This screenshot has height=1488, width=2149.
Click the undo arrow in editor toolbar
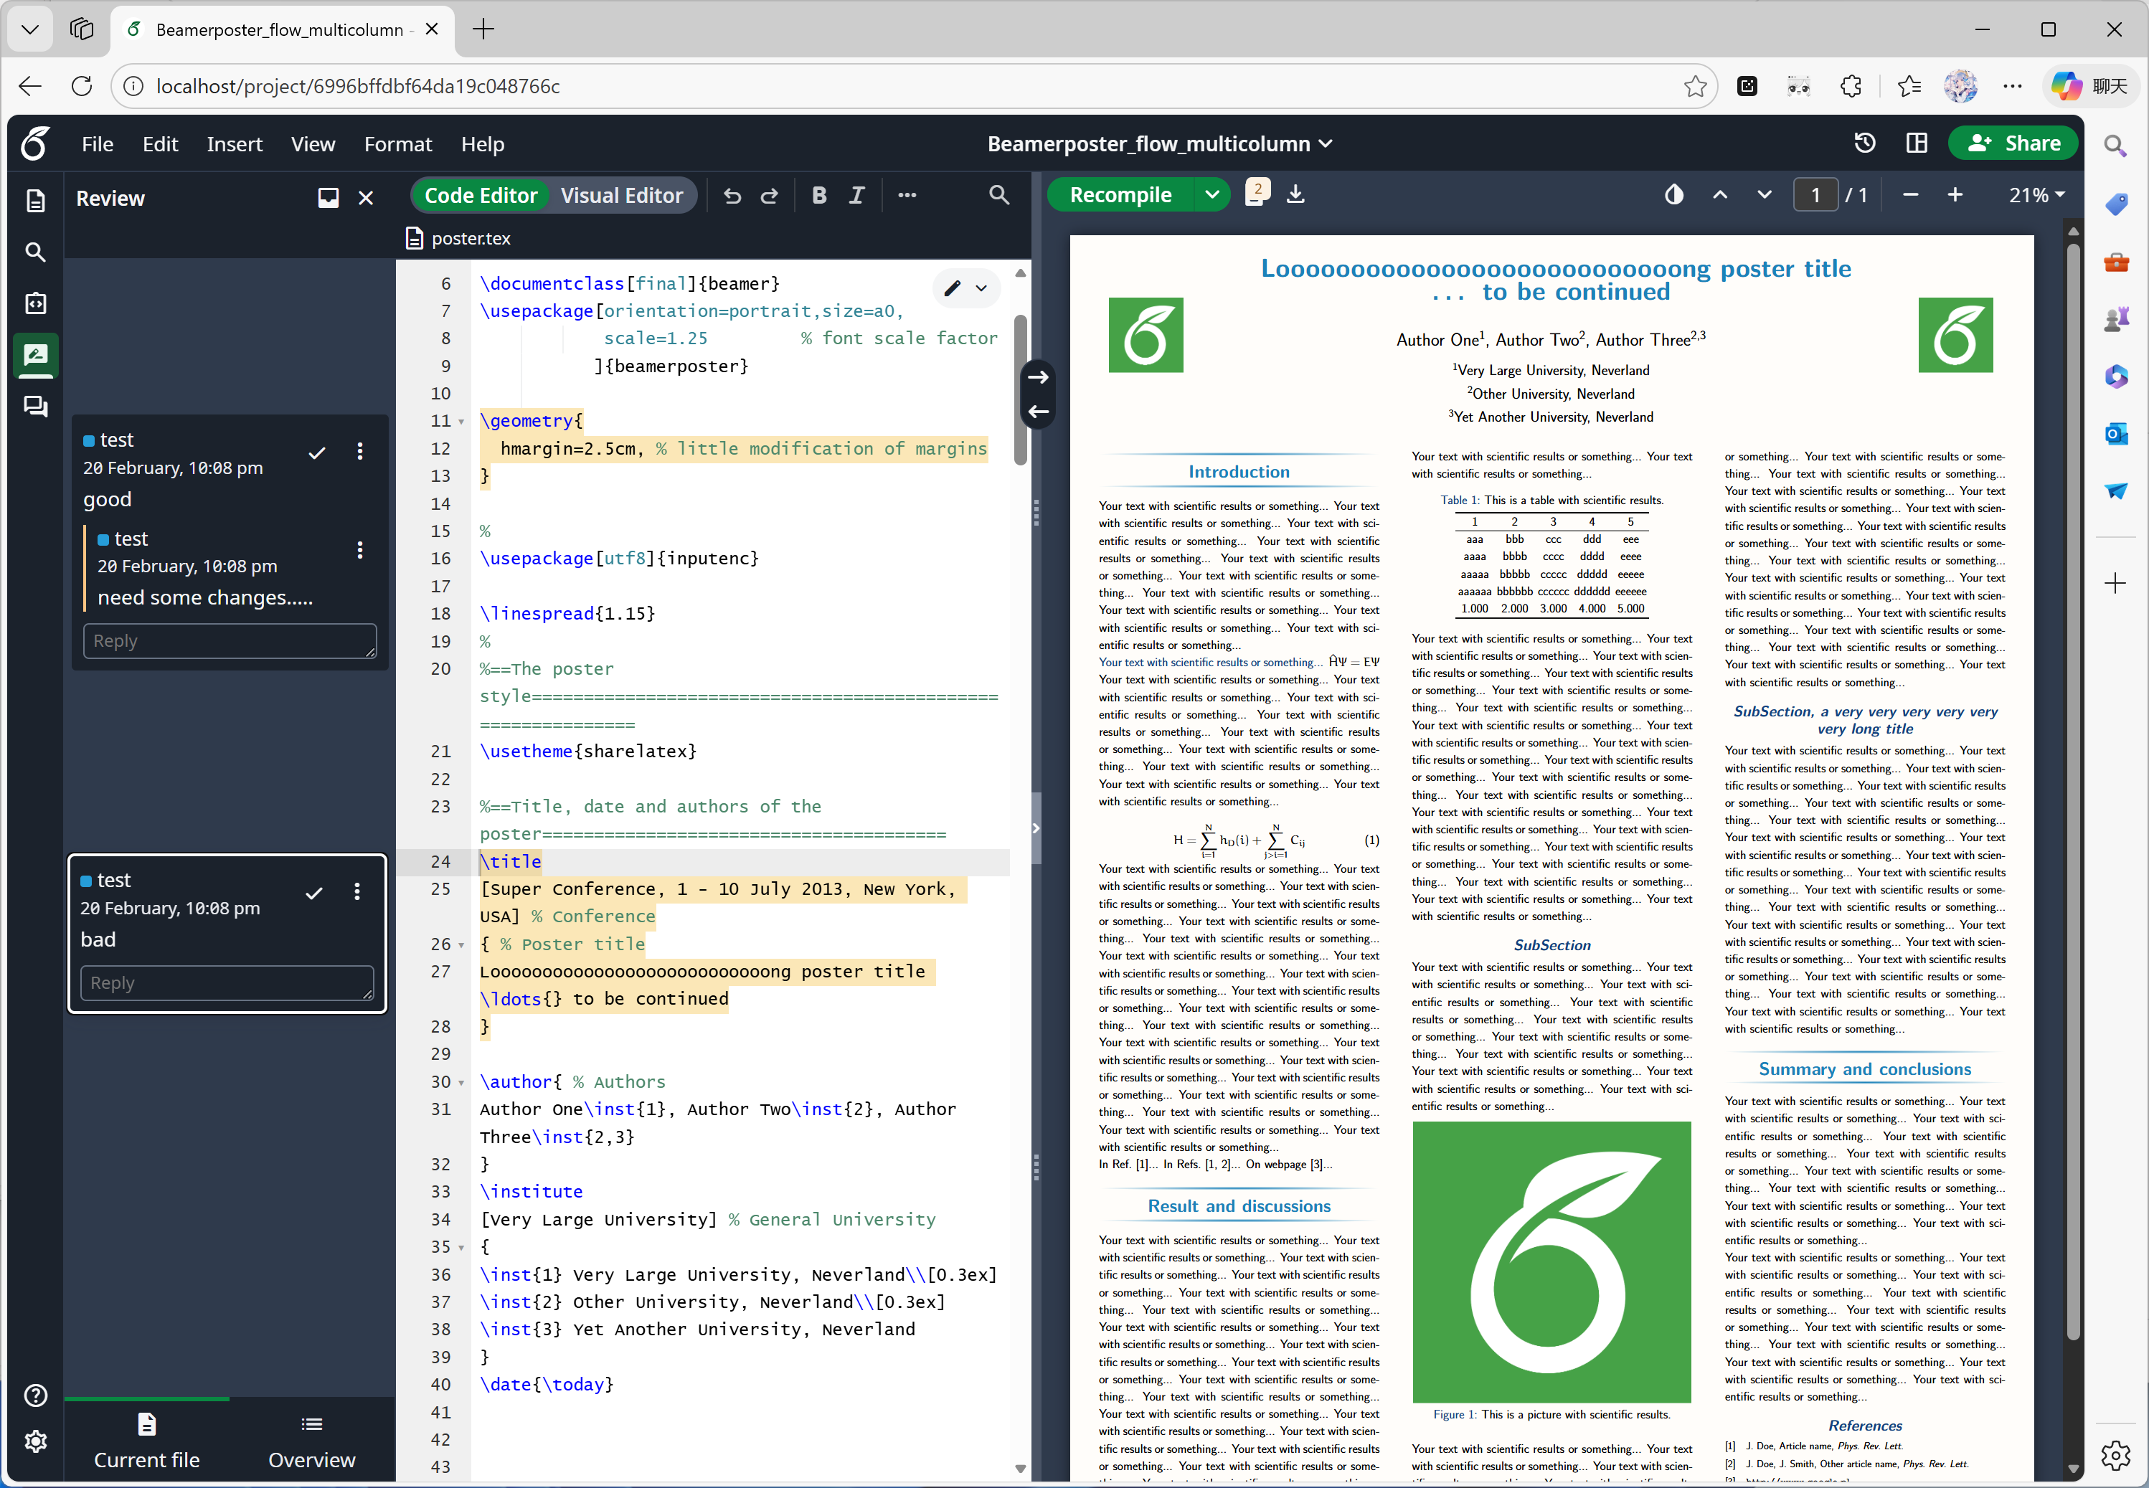click(733, 196)
